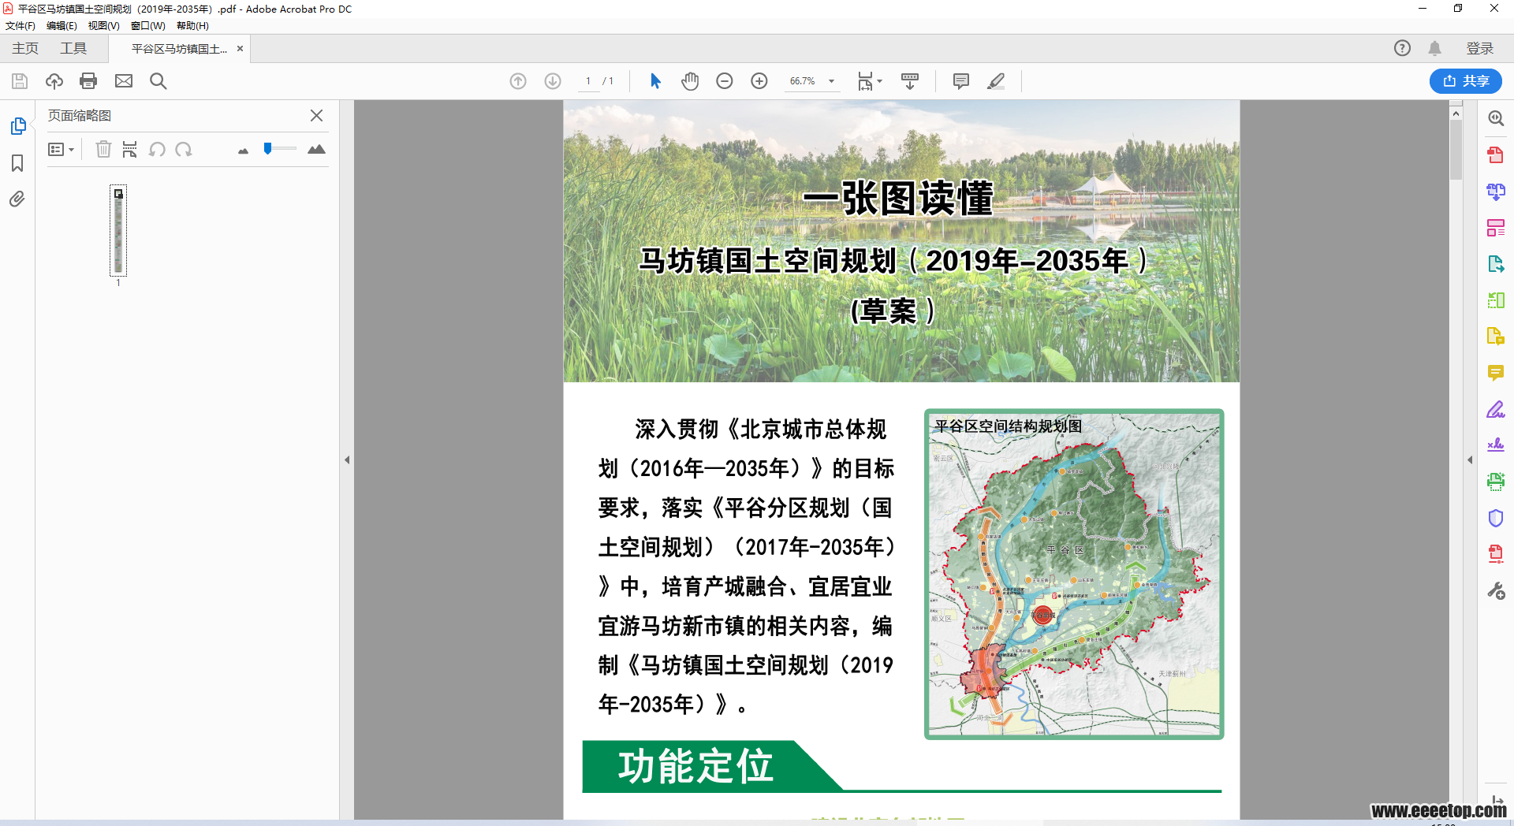Open the 编辑(E) menu

62,25
